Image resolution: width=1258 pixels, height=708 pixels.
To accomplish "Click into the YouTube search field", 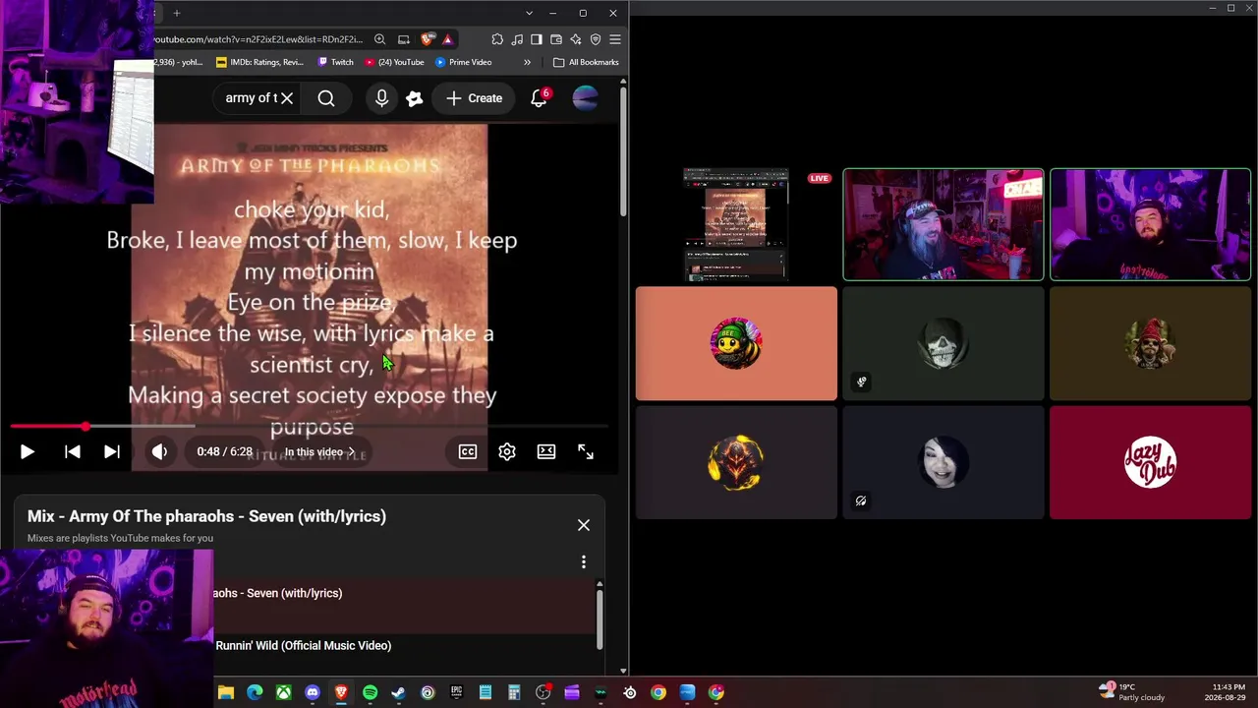I will tap(251, 98).
